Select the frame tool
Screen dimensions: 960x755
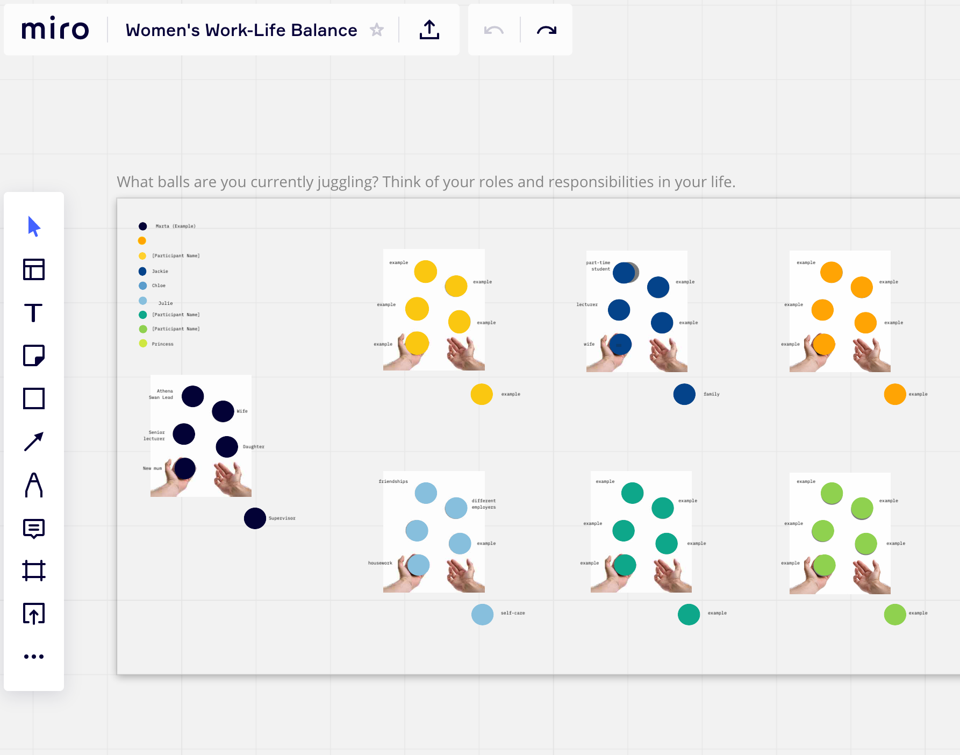34,571
